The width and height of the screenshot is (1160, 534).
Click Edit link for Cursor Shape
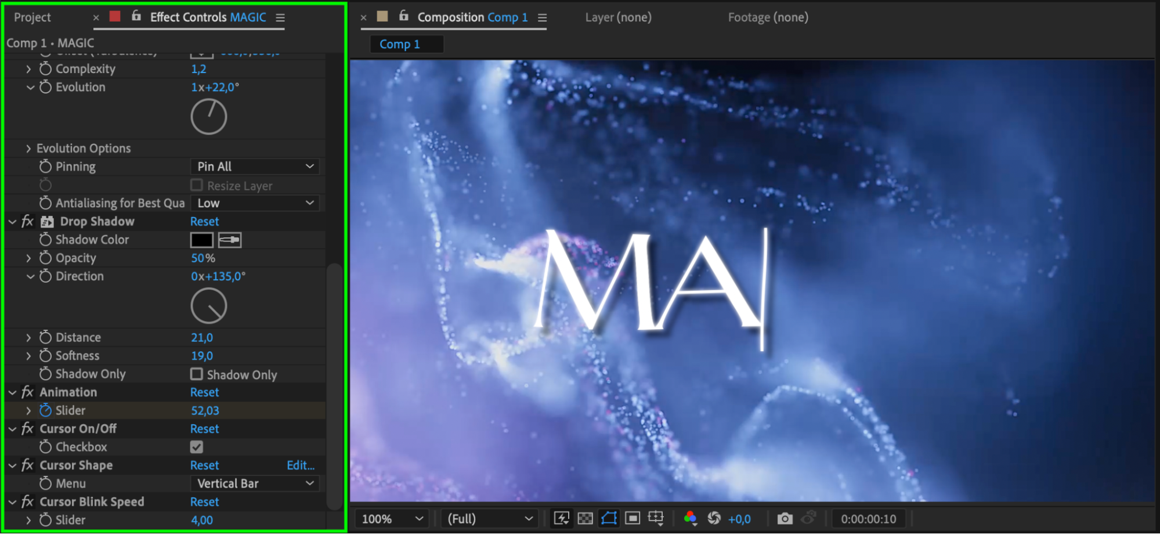(x=301, y=466)
